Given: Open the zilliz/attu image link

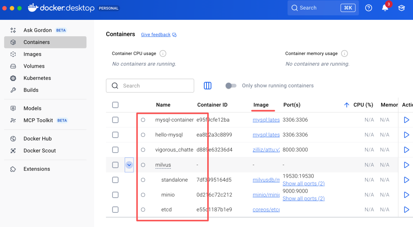Looking at the screenshot, I should tap(266, 150).
